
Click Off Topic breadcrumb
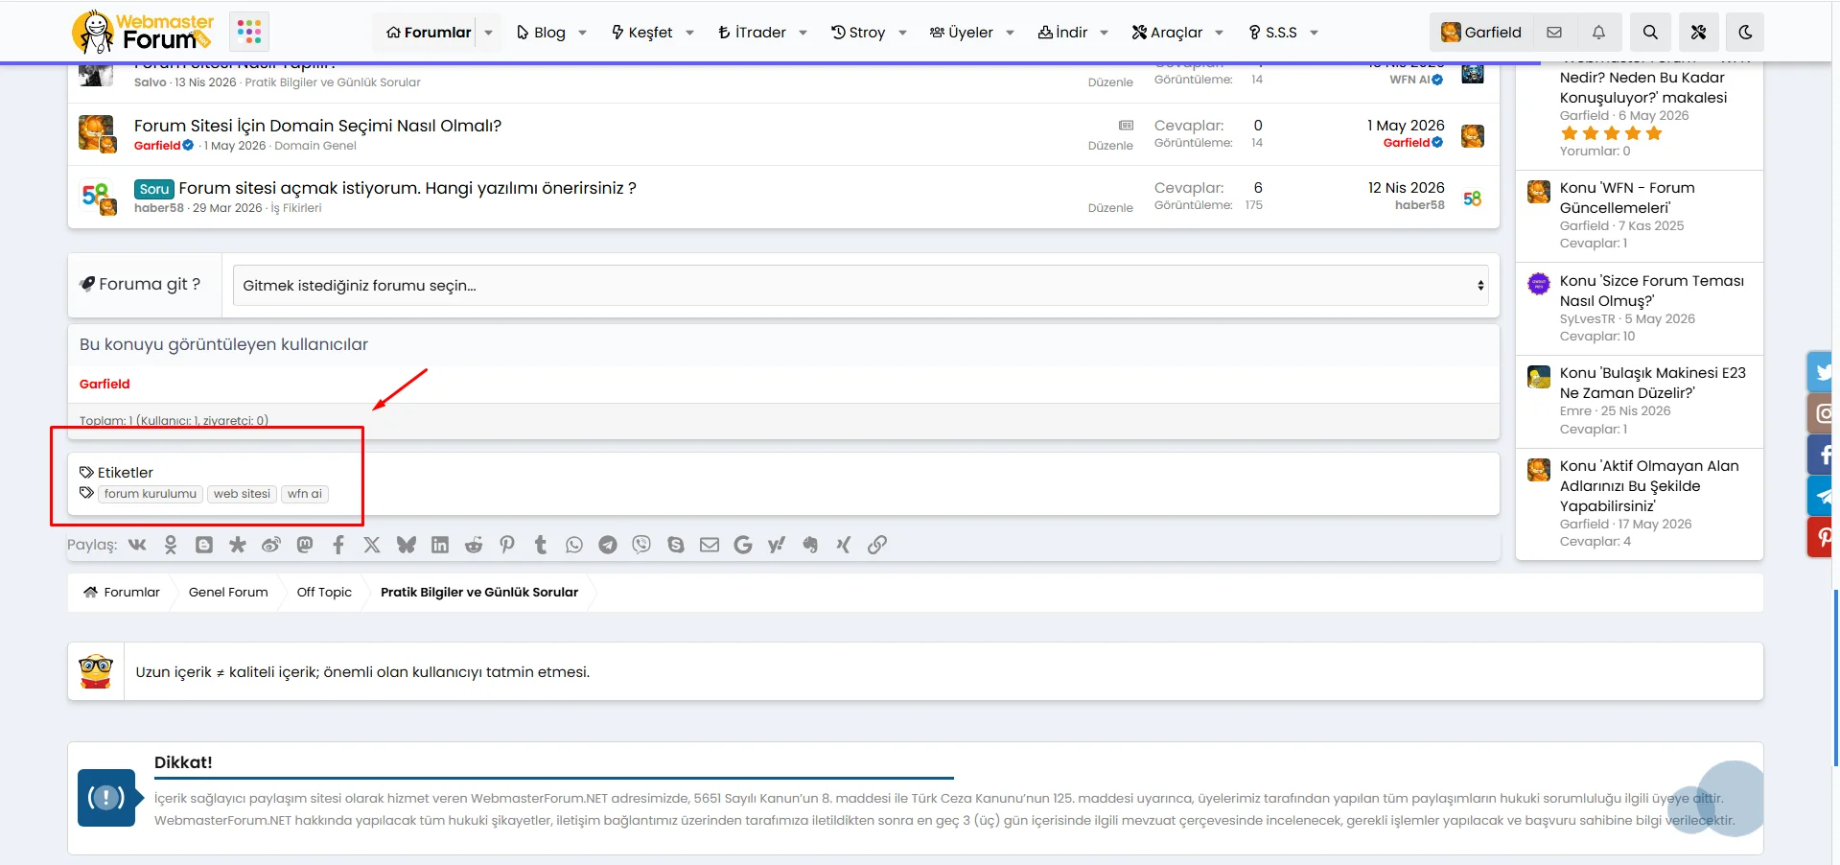324,593
